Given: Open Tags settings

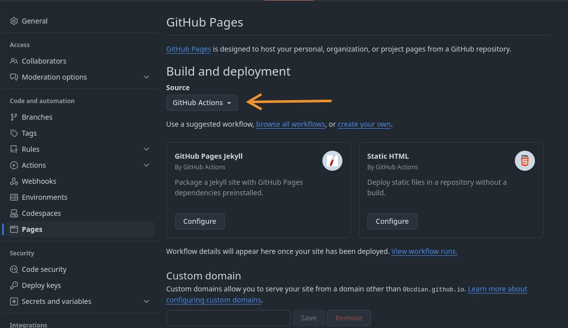Looking at the screenshot, I should pos(80,133).
